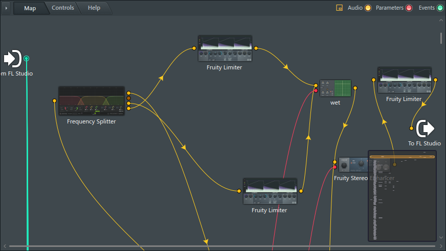Toggle the Events connections indicator
The width and height of the screenshot is (446, 251).
(440, 8)
